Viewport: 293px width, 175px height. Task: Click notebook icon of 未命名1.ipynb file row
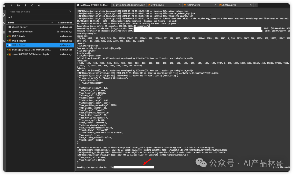[10, 41]
